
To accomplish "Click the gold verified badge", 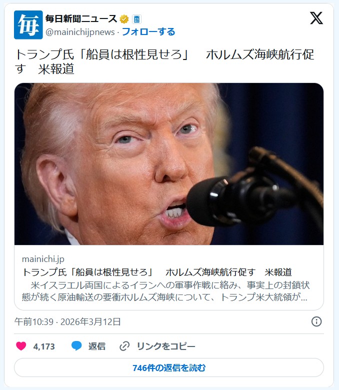I will (124, 19).
